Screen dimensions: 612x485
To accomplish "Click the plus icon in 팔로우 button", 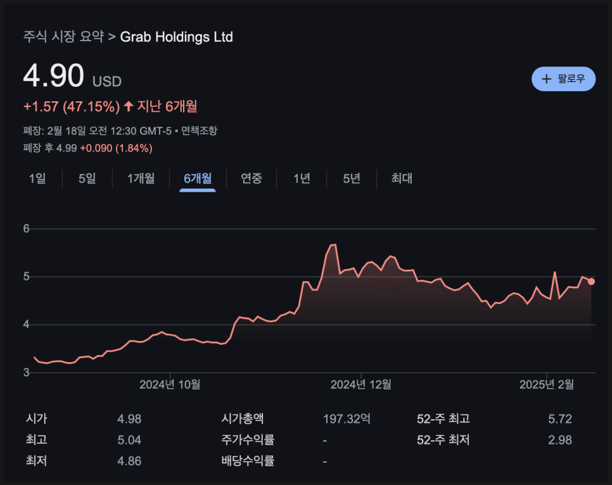I will pos(546,79).
